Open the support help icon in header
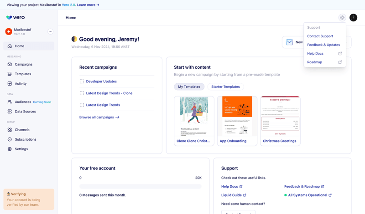This screenshot has height=214, width=365. point(342,18)
